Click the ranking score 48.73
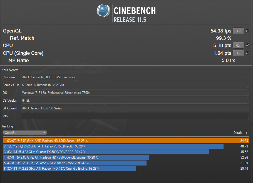This screenshot has width=253, height=183. pyautogui.click(x=244, y=146)
